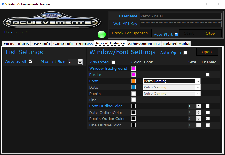Switch to the Related Media tab
Viewport: 225px width, 155px height.
pyautogui.click(x=176, y=44)
